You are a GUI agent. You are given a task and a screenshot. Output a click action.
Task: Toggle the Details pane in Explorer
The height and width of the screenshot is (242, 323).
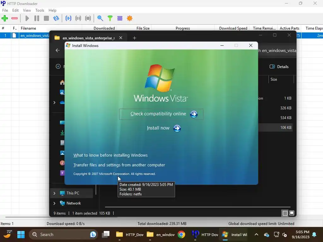tap(279, 66)
